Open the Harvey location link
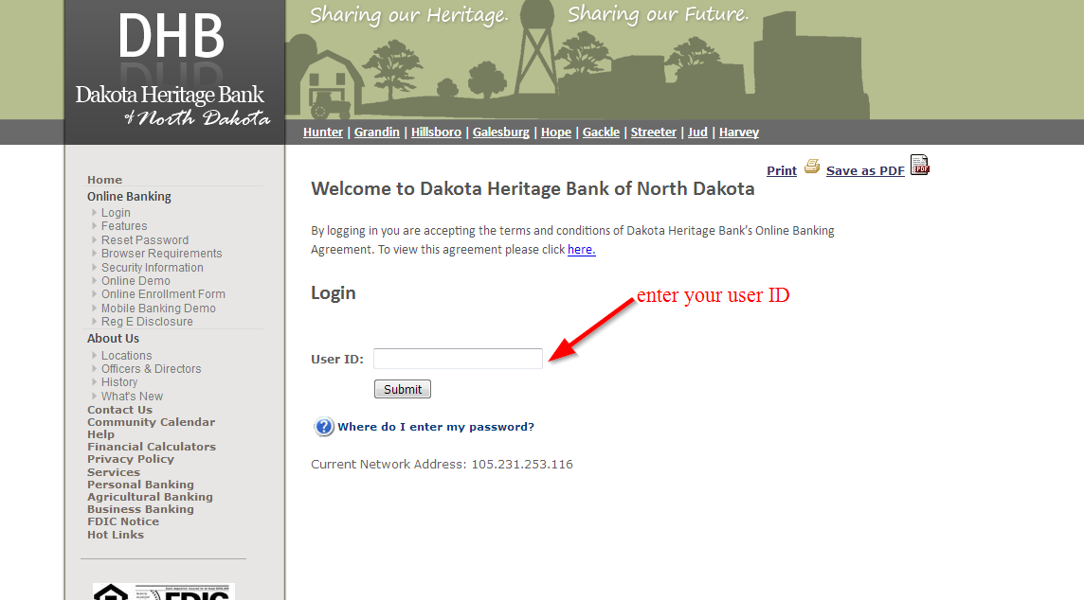1084x600 pixels. [739, 132]
